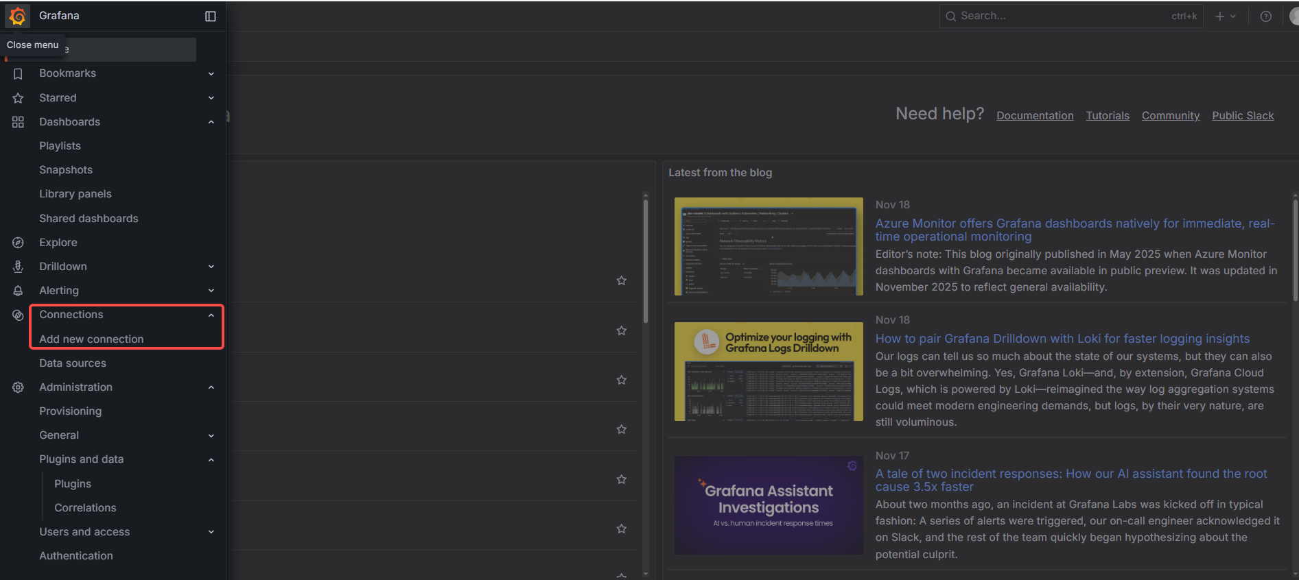Open the Azure Monitor blog post title

pyautogui.click(x=1075, y=230)
